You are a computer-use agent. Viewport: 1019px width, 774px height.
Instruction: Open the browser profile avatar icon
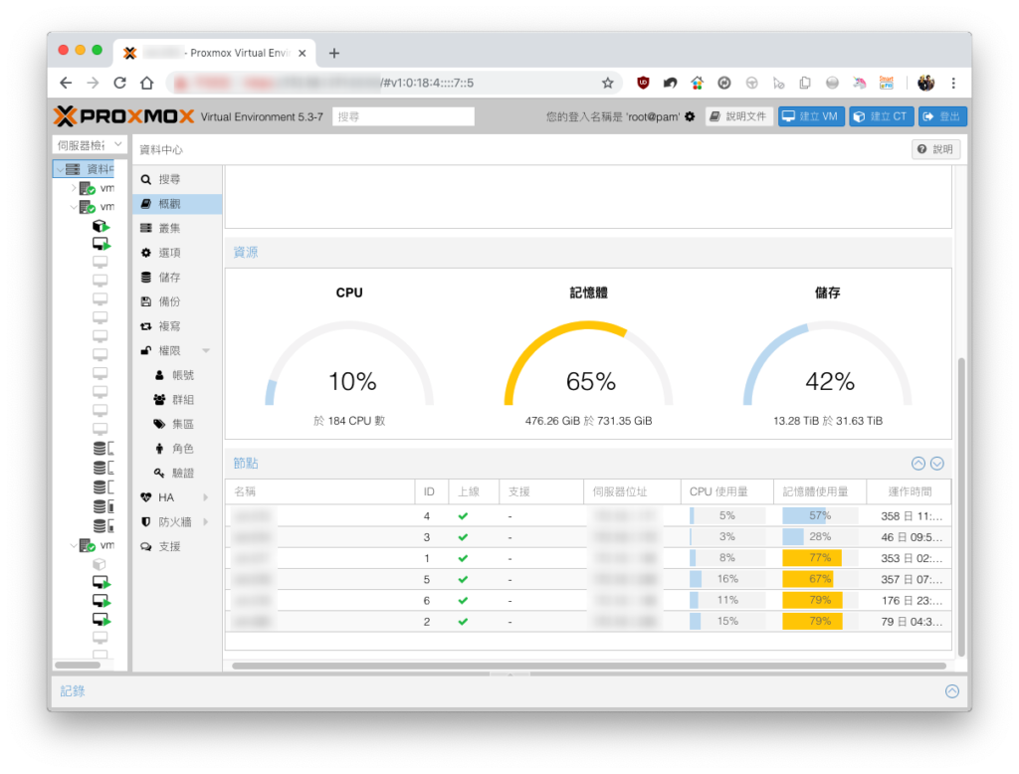(925, 83)
